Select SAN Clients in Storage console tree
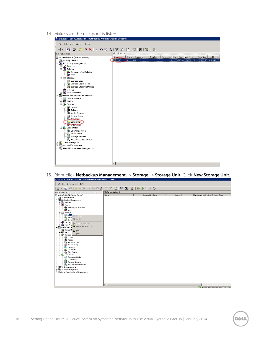 pos(73,252)
